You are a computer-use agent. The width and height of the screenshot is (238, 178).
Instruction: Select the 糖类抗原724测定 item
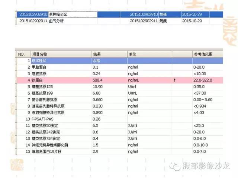[x=46, y=139]
